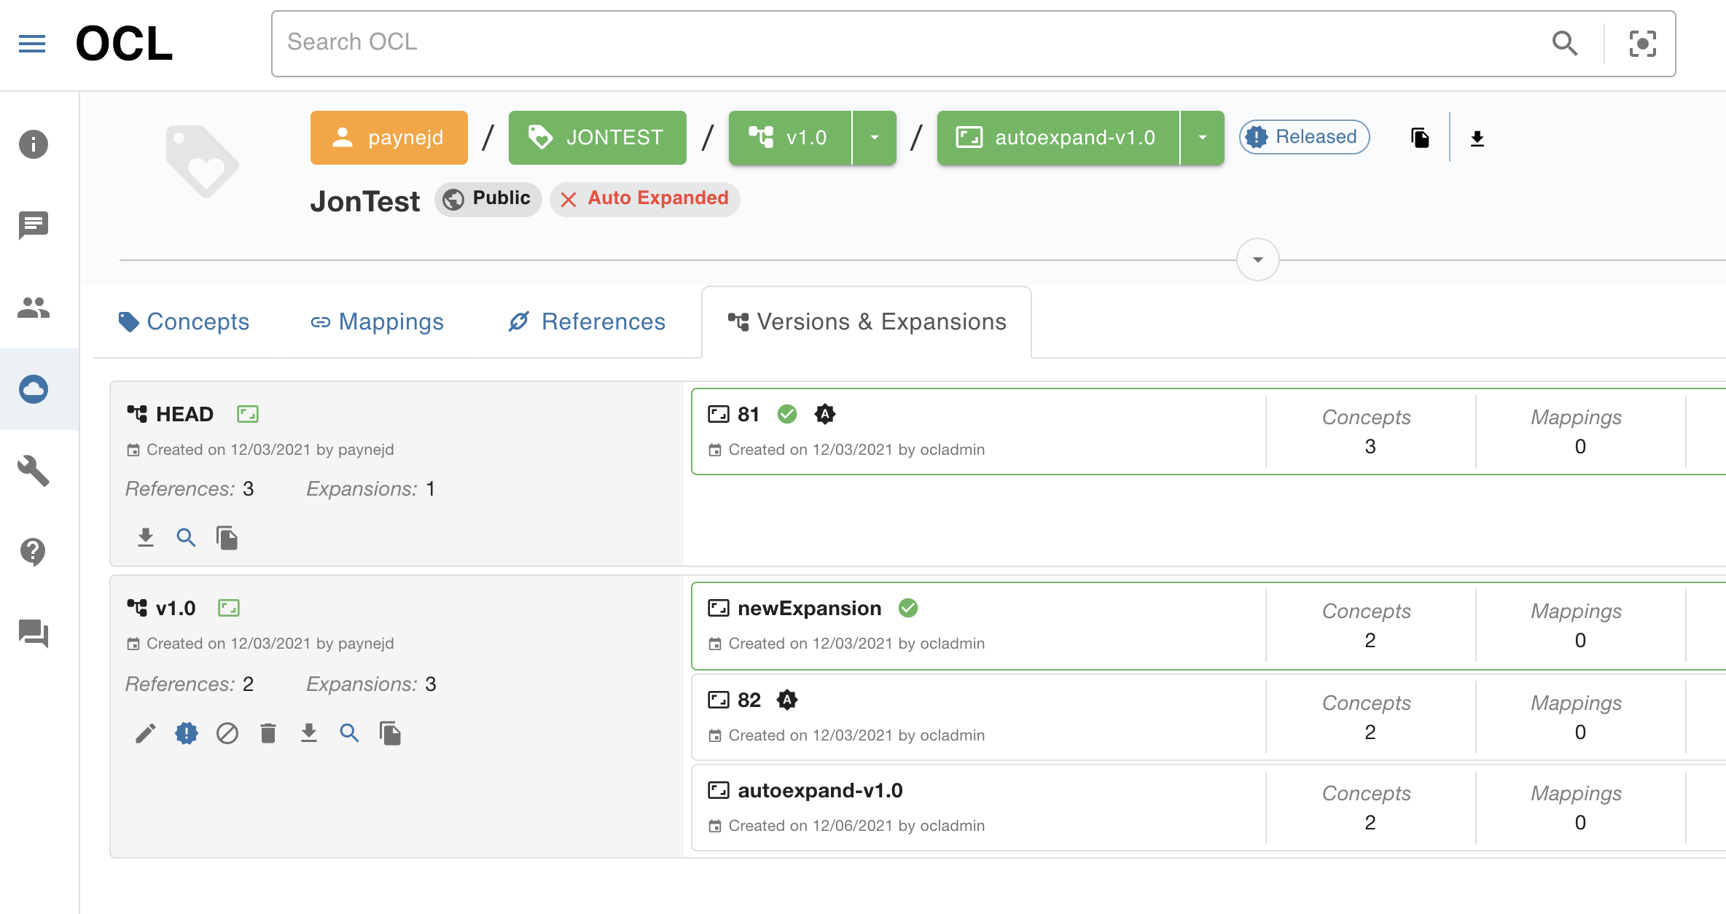Click the trash delete icon under v1.0
This screenshot has height=914, width=1726.
coord(268,733)
